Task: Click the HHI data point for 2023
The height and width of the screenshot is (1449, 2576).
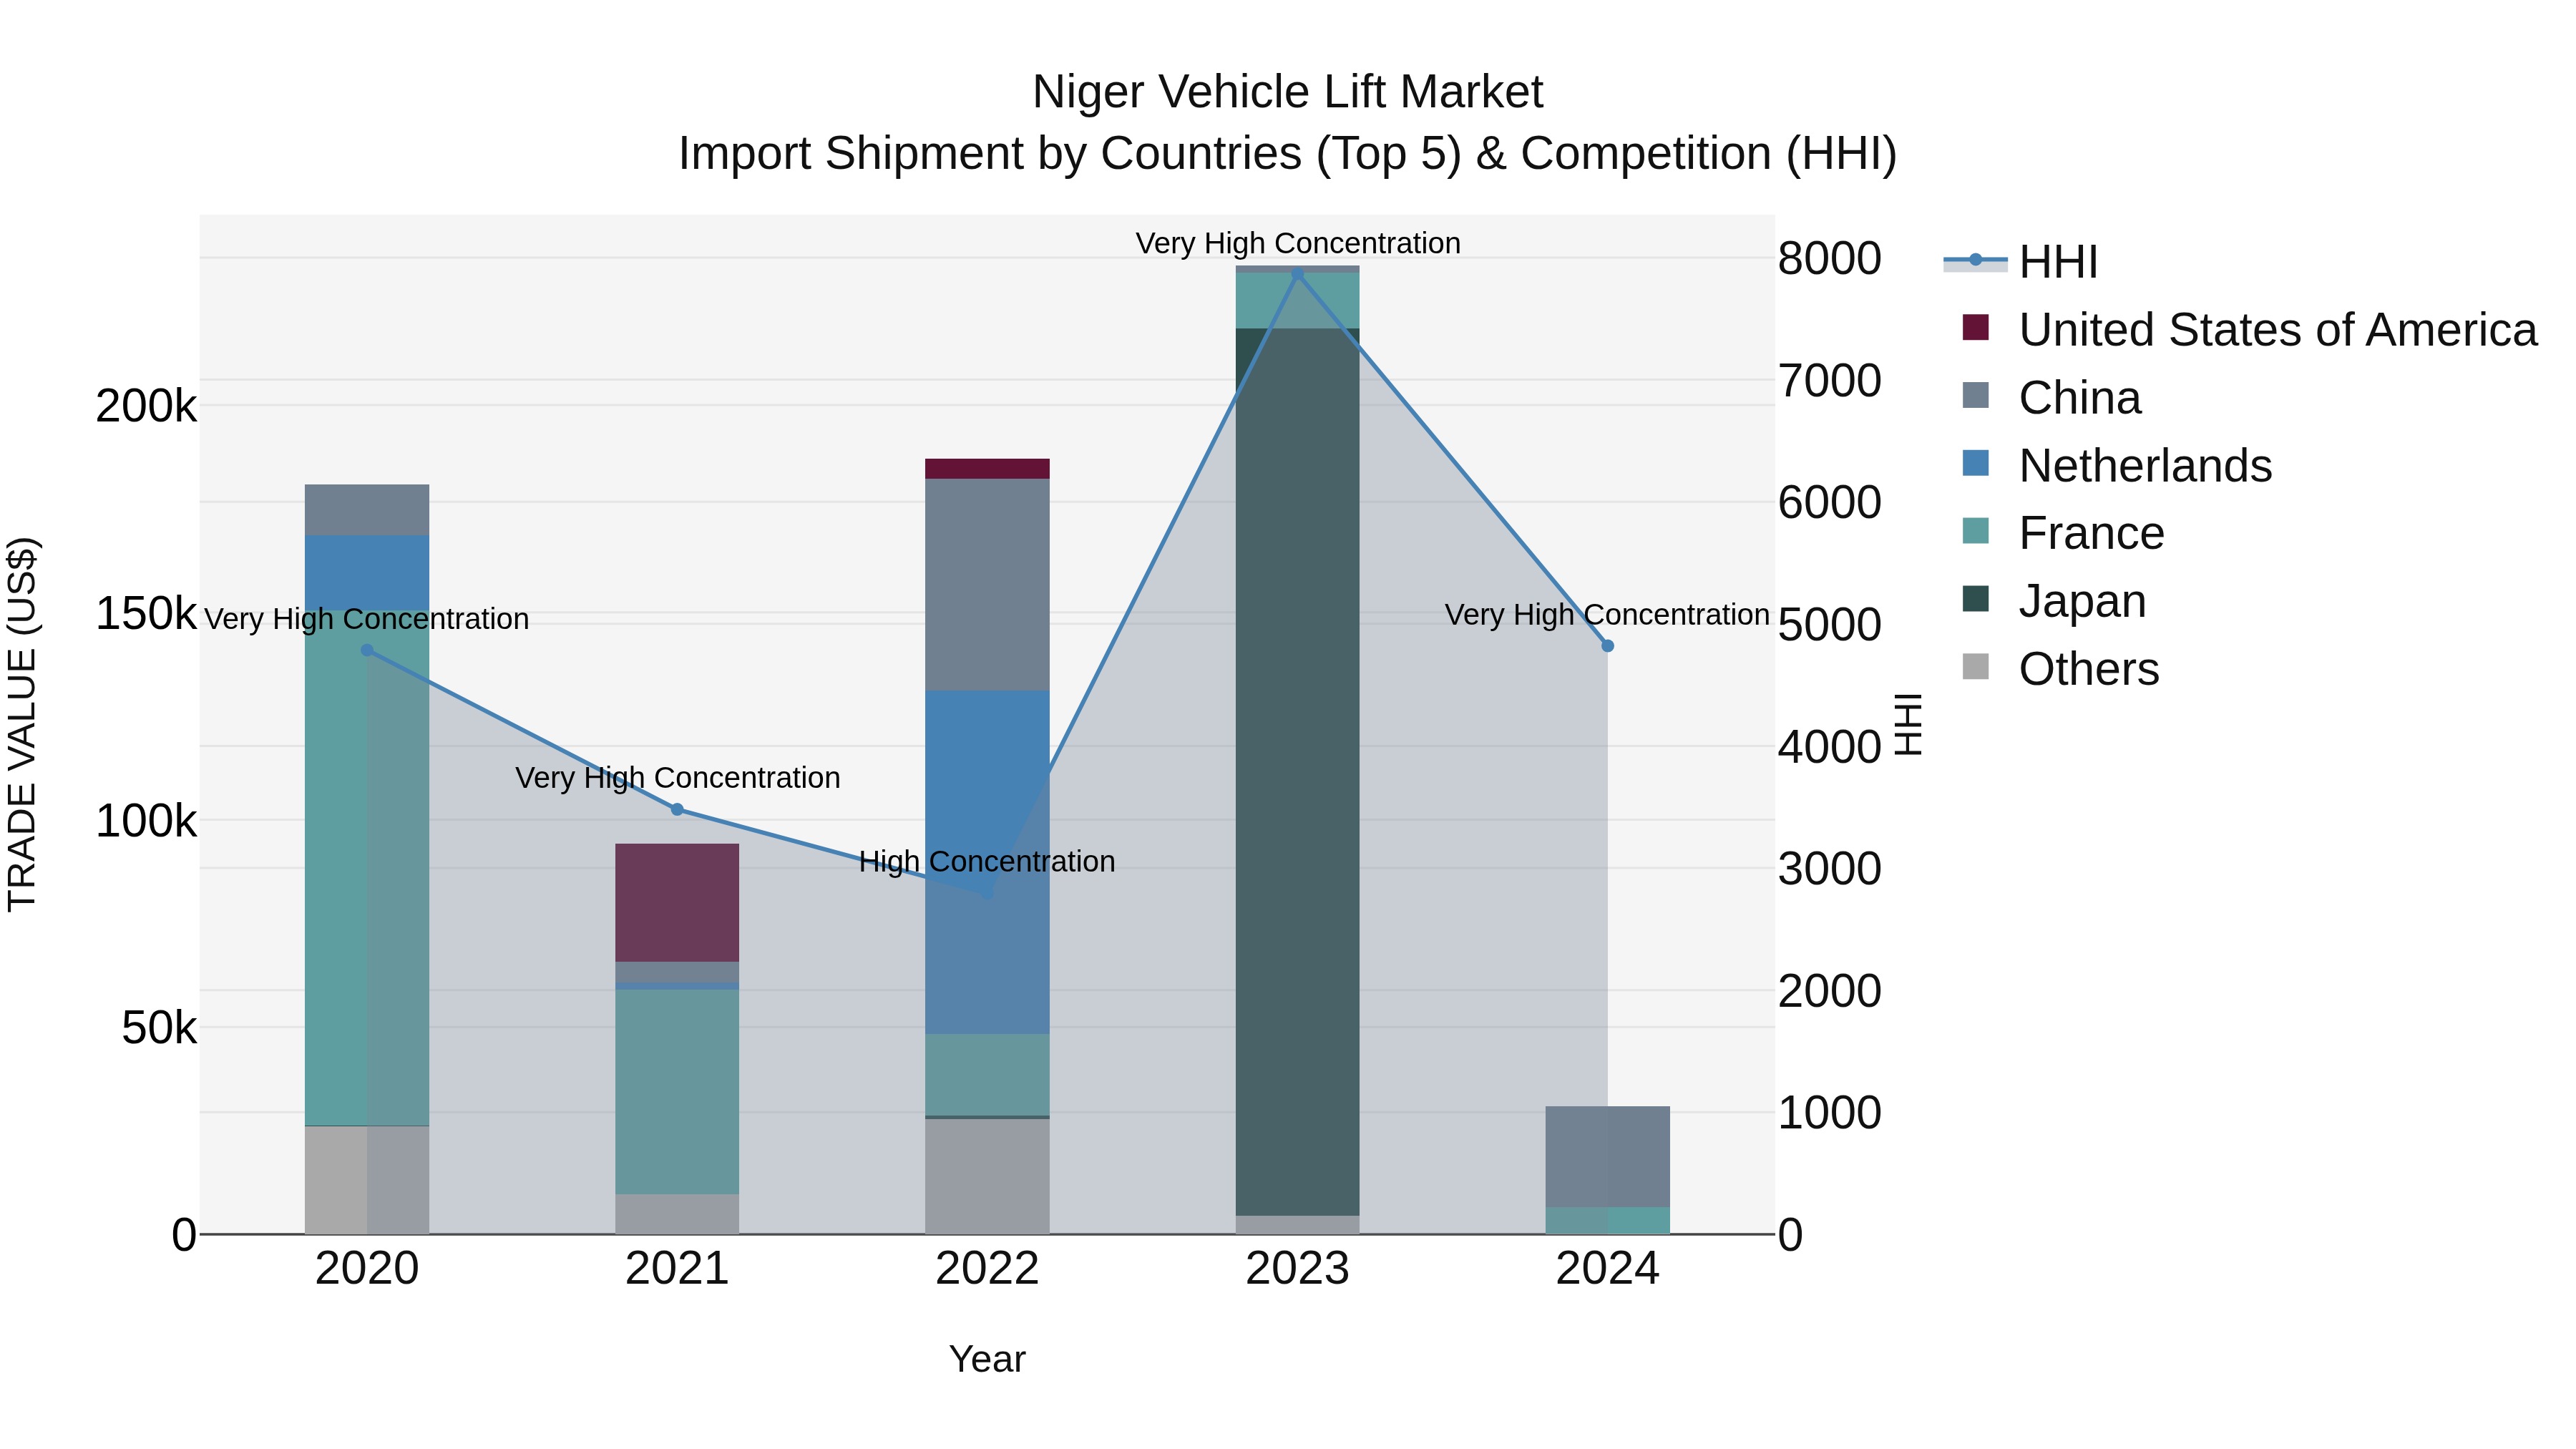Action: 1298,273
